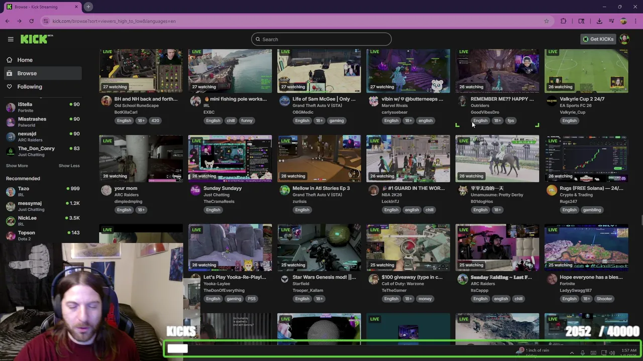Click the Marvel Rivals category link
The height and width of the screenshot is (361, 643).
click(x=394, y=105)
